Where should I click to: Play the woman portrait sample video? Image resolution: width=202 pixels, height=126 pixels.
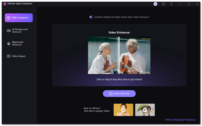123,110
